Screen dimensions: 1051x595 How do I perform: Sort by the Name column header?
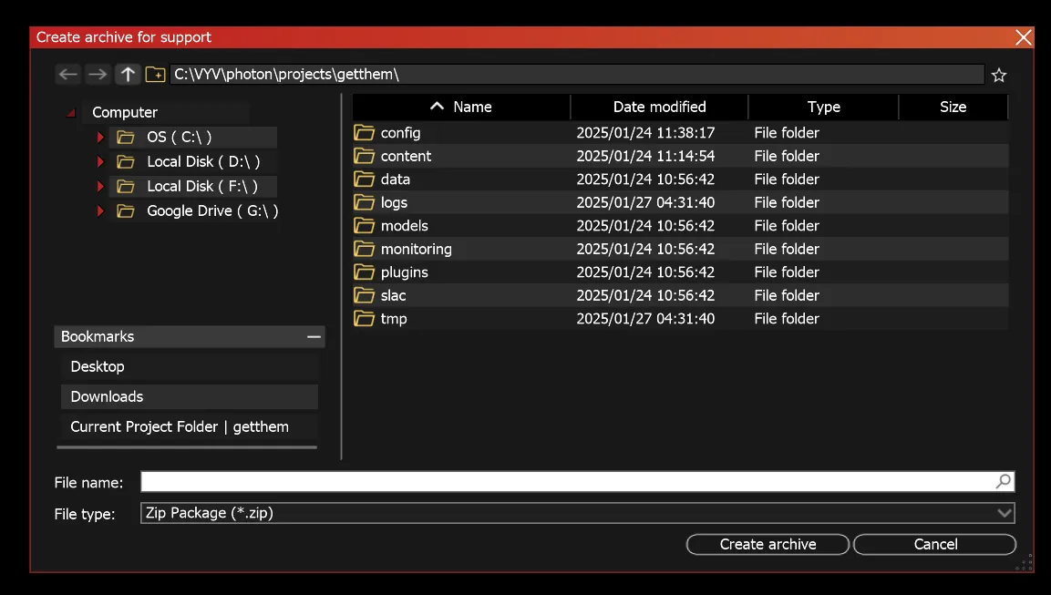[462, 108]
